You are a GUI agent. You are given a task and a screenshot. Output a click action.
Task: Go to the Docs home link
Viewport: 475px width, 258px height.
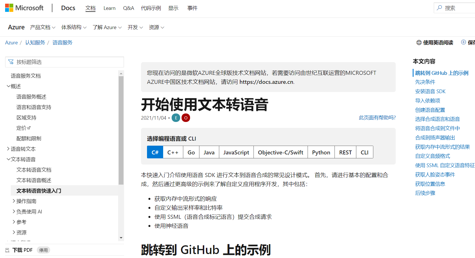68,8
